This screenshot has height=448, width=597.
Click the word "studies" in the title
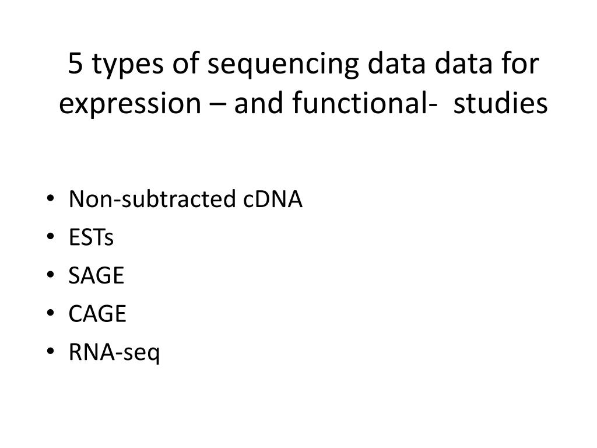tap(501, 103)
